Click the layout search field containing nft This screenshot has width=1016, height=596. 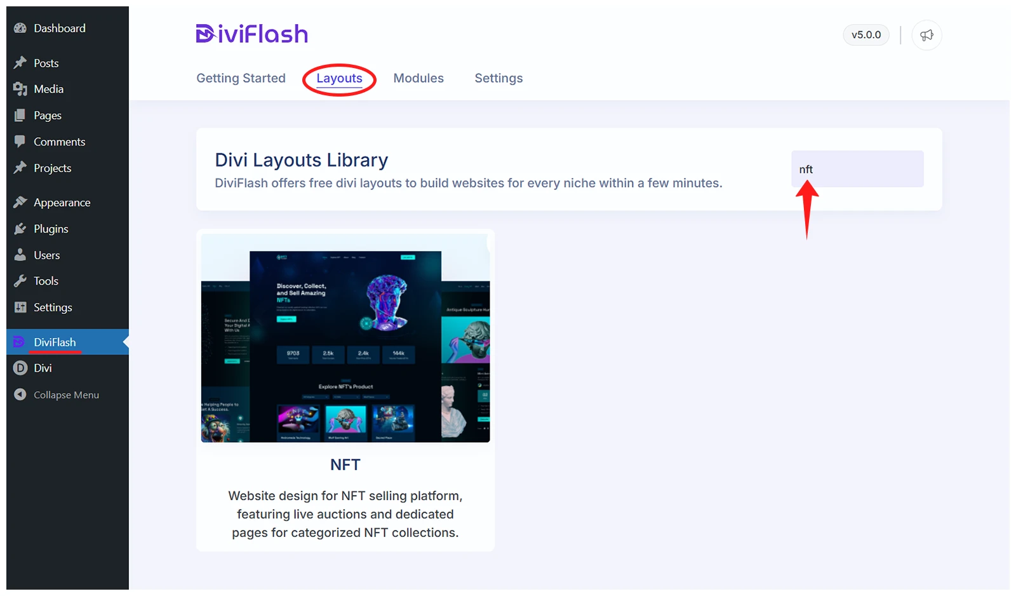pos(857,169)
